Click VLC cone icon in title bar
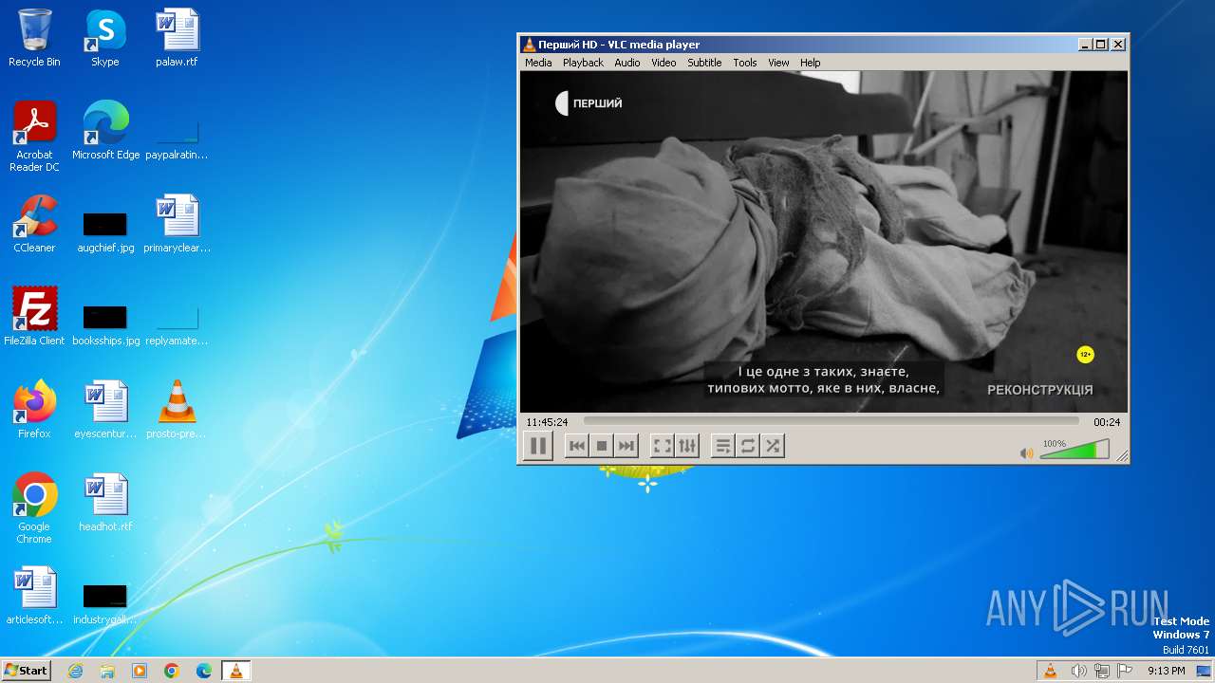The image size is (1215, 683). point(530,45)
